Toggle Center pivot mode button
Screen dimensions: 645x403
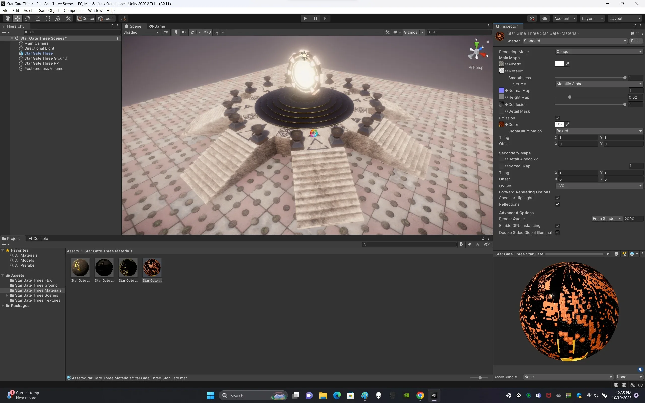coord(86,18)
